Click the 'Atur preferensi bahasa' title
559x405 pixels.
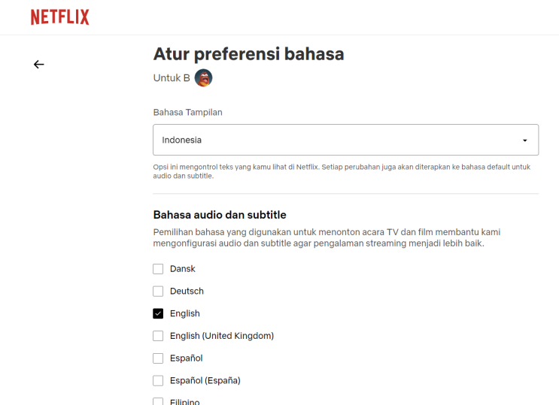pyautogui.click(x=248, y=54)
